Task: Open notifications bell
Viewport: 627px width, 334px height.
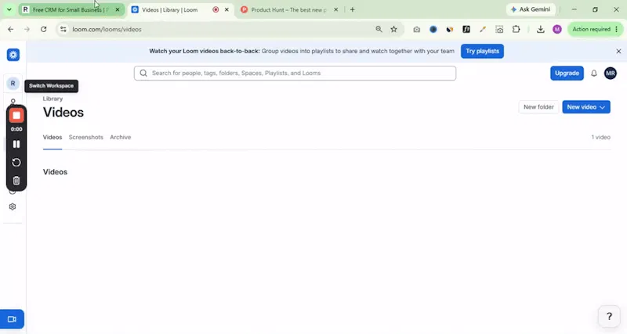Action: pos(594,74)
